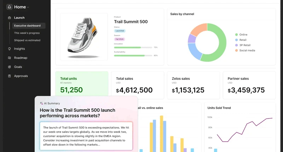The height and width of the screenshot is (152, 283).
Task: Click the $3,459,375 value
Action: point(246,90)
